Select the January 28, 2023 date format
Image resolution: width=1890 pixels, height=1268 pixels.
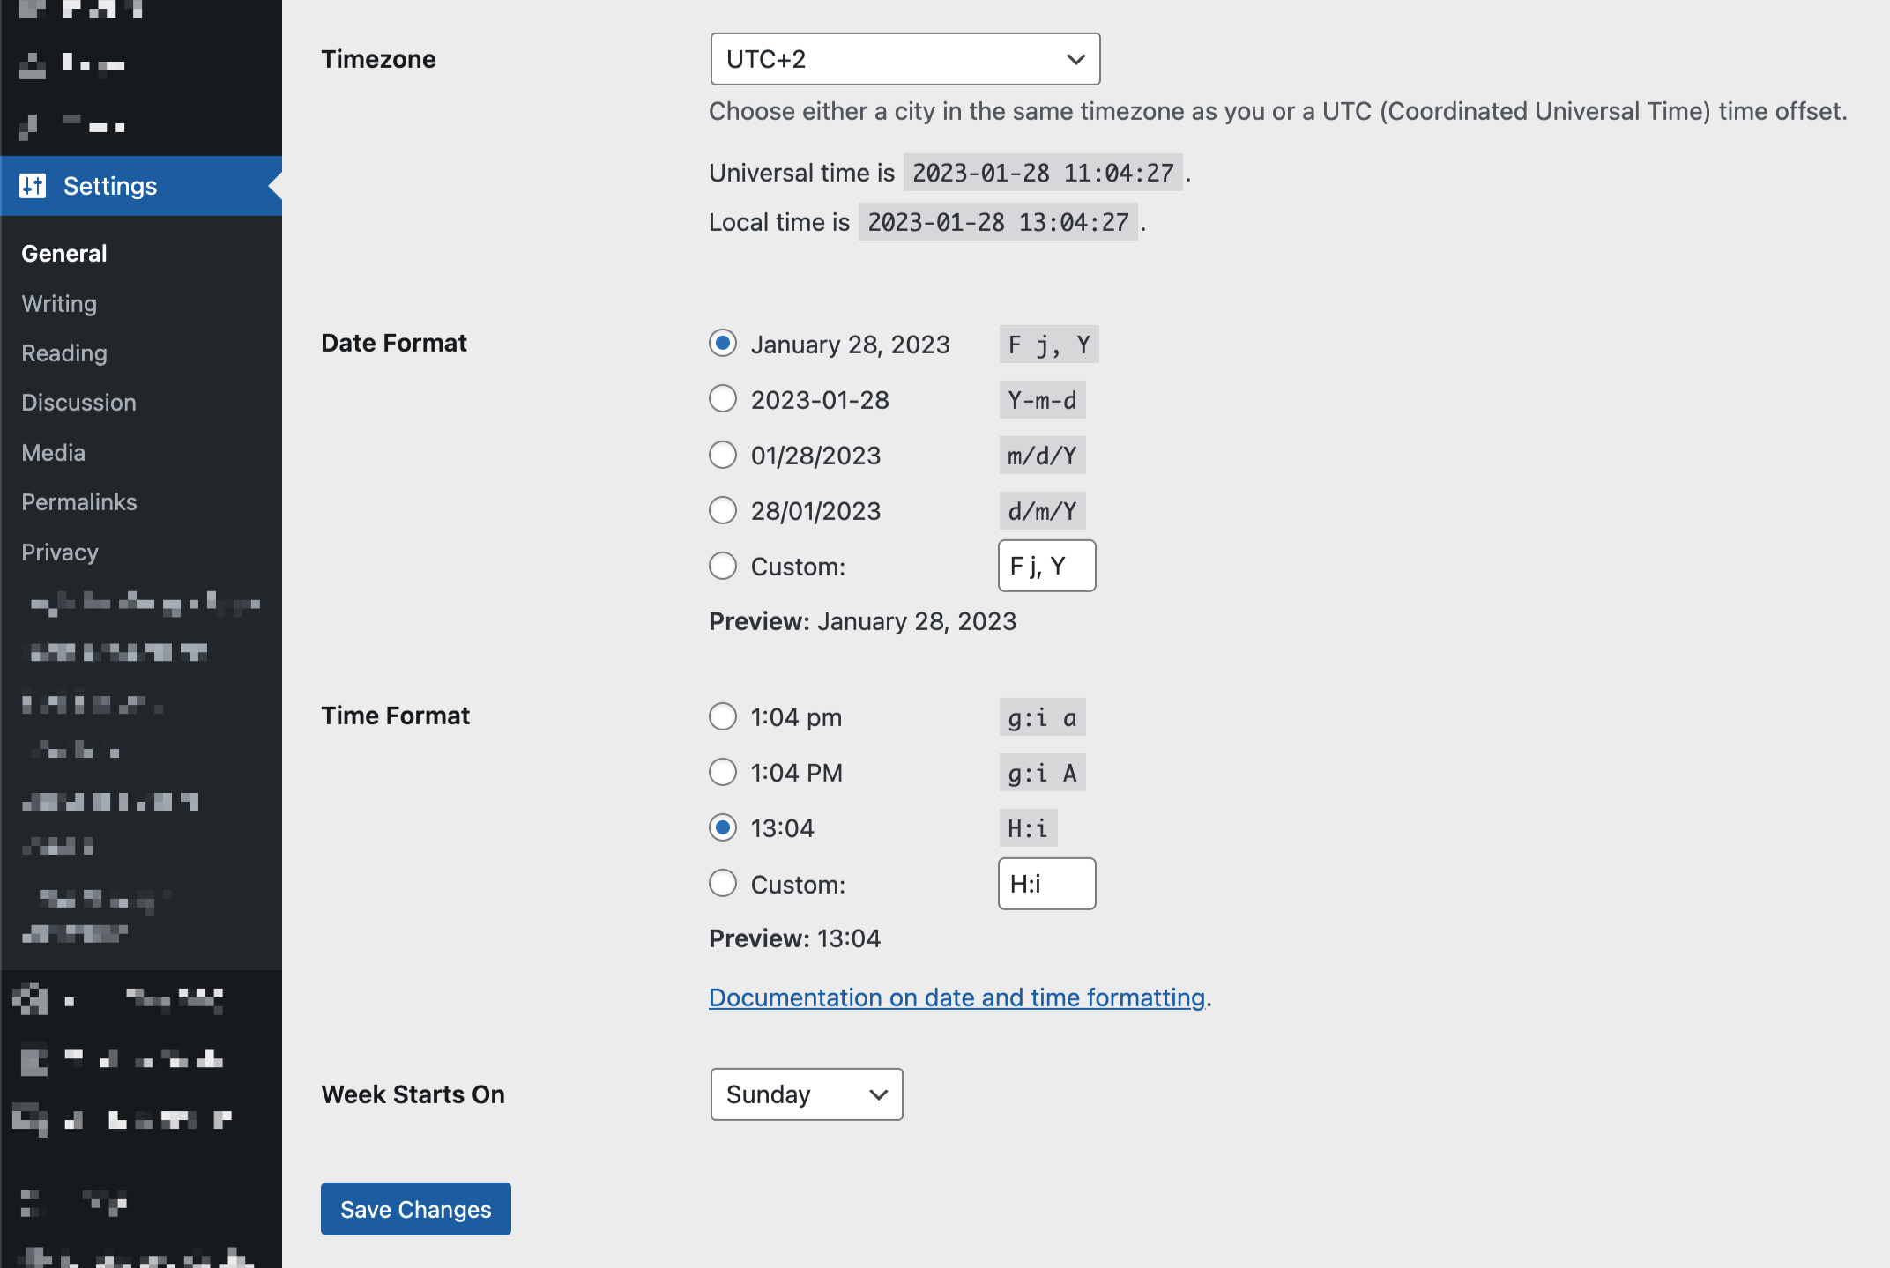point(722,343)
